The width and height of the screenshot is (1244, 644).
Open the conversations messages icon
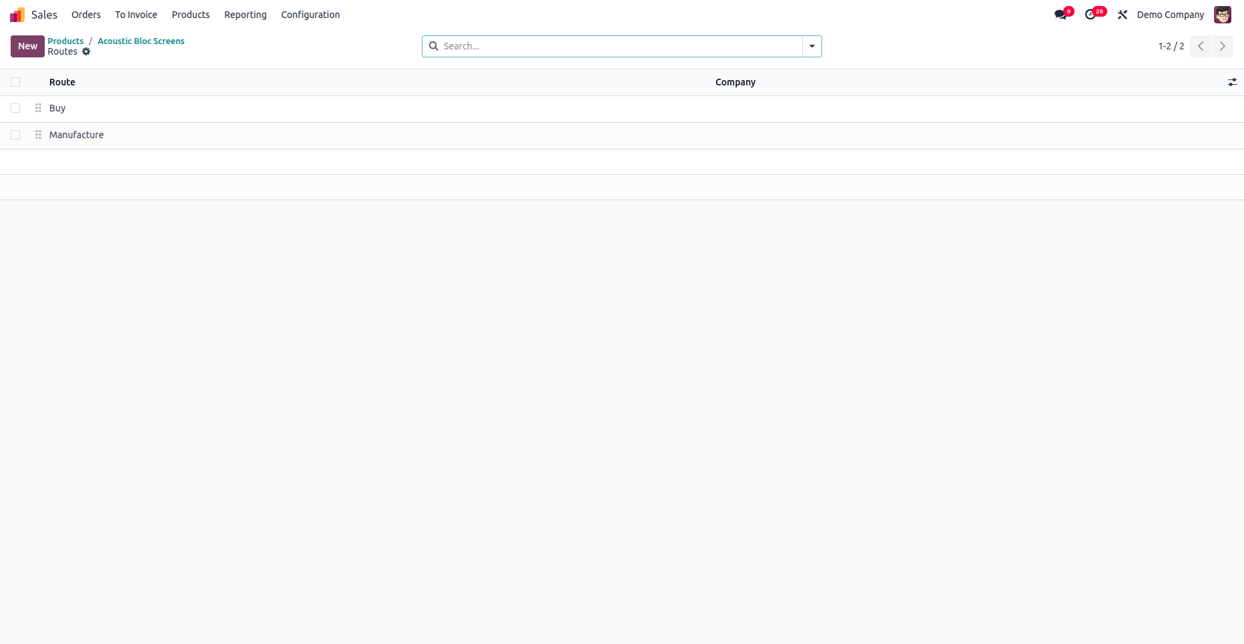[x=1060, y=15]
